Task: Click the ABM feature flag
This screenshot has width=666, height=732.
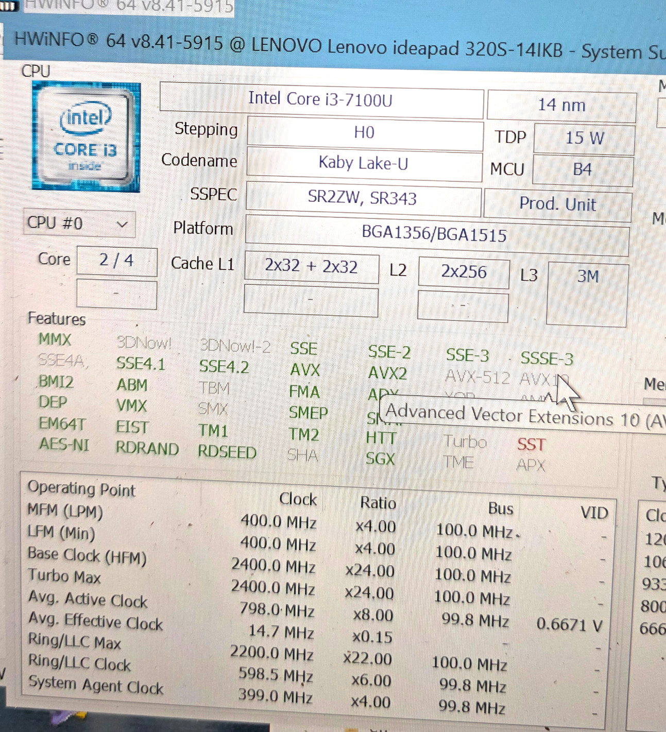Action: tap(132, 385)
